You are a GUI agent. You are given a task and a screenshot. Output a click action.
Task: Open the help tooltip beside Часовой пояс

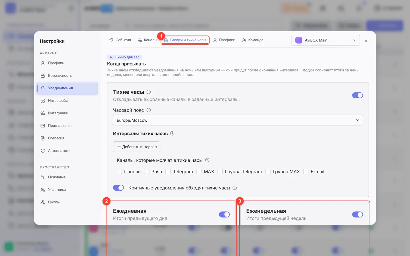pyautogui.click(x=149, y=110)
